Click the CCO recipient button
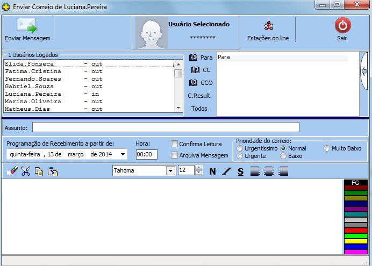The width and height of the screenshot is (372, 266). click(x=201, y=83)
